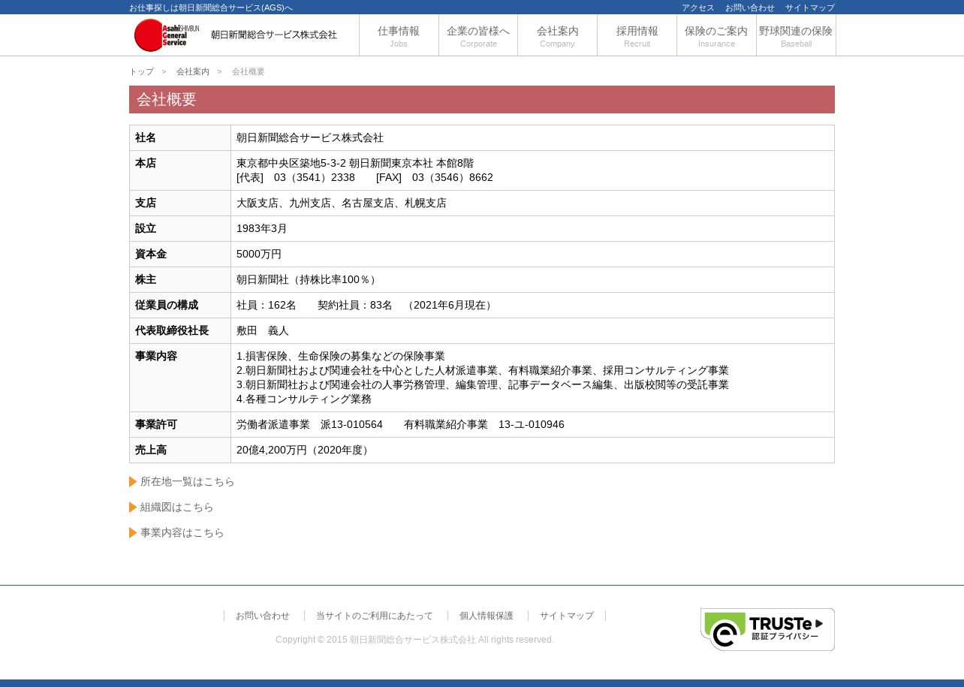Click the value 5000万円
Screen dimensions: 964x687
[x=259, y=255]
